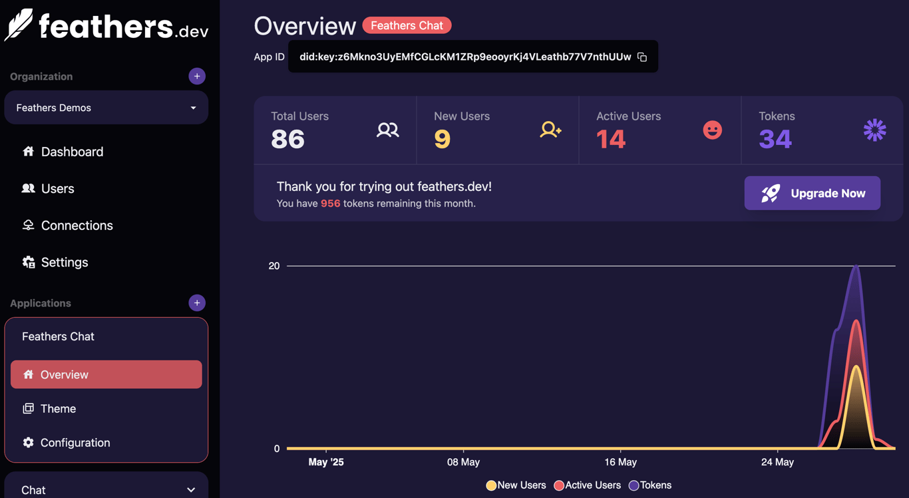Click the Connections icon in sidebar
The image size is (909, 498).
tap(28, 225)
